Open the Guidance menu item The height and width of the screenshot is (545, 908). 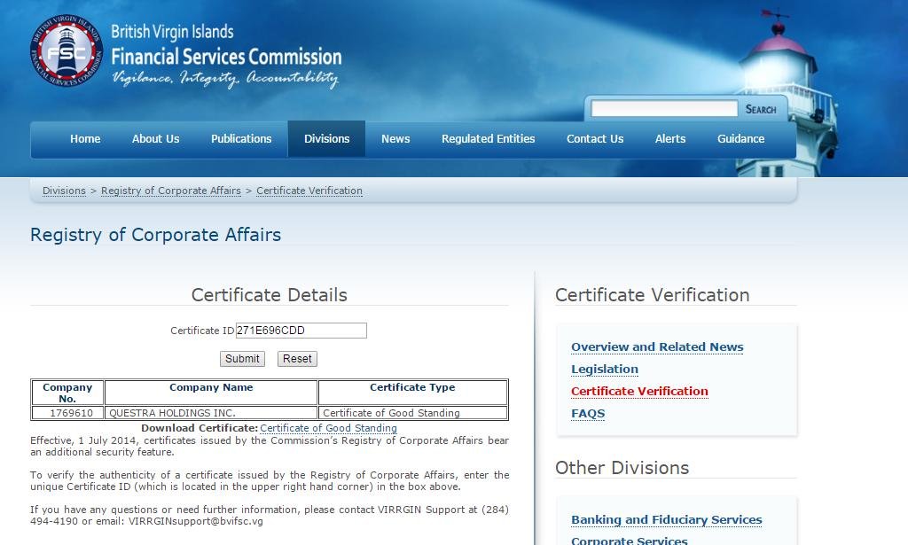click(740, 139)
